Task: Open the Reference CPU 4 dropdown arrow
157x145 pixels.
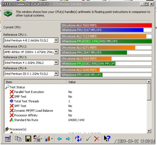Action: pos(56,73)
